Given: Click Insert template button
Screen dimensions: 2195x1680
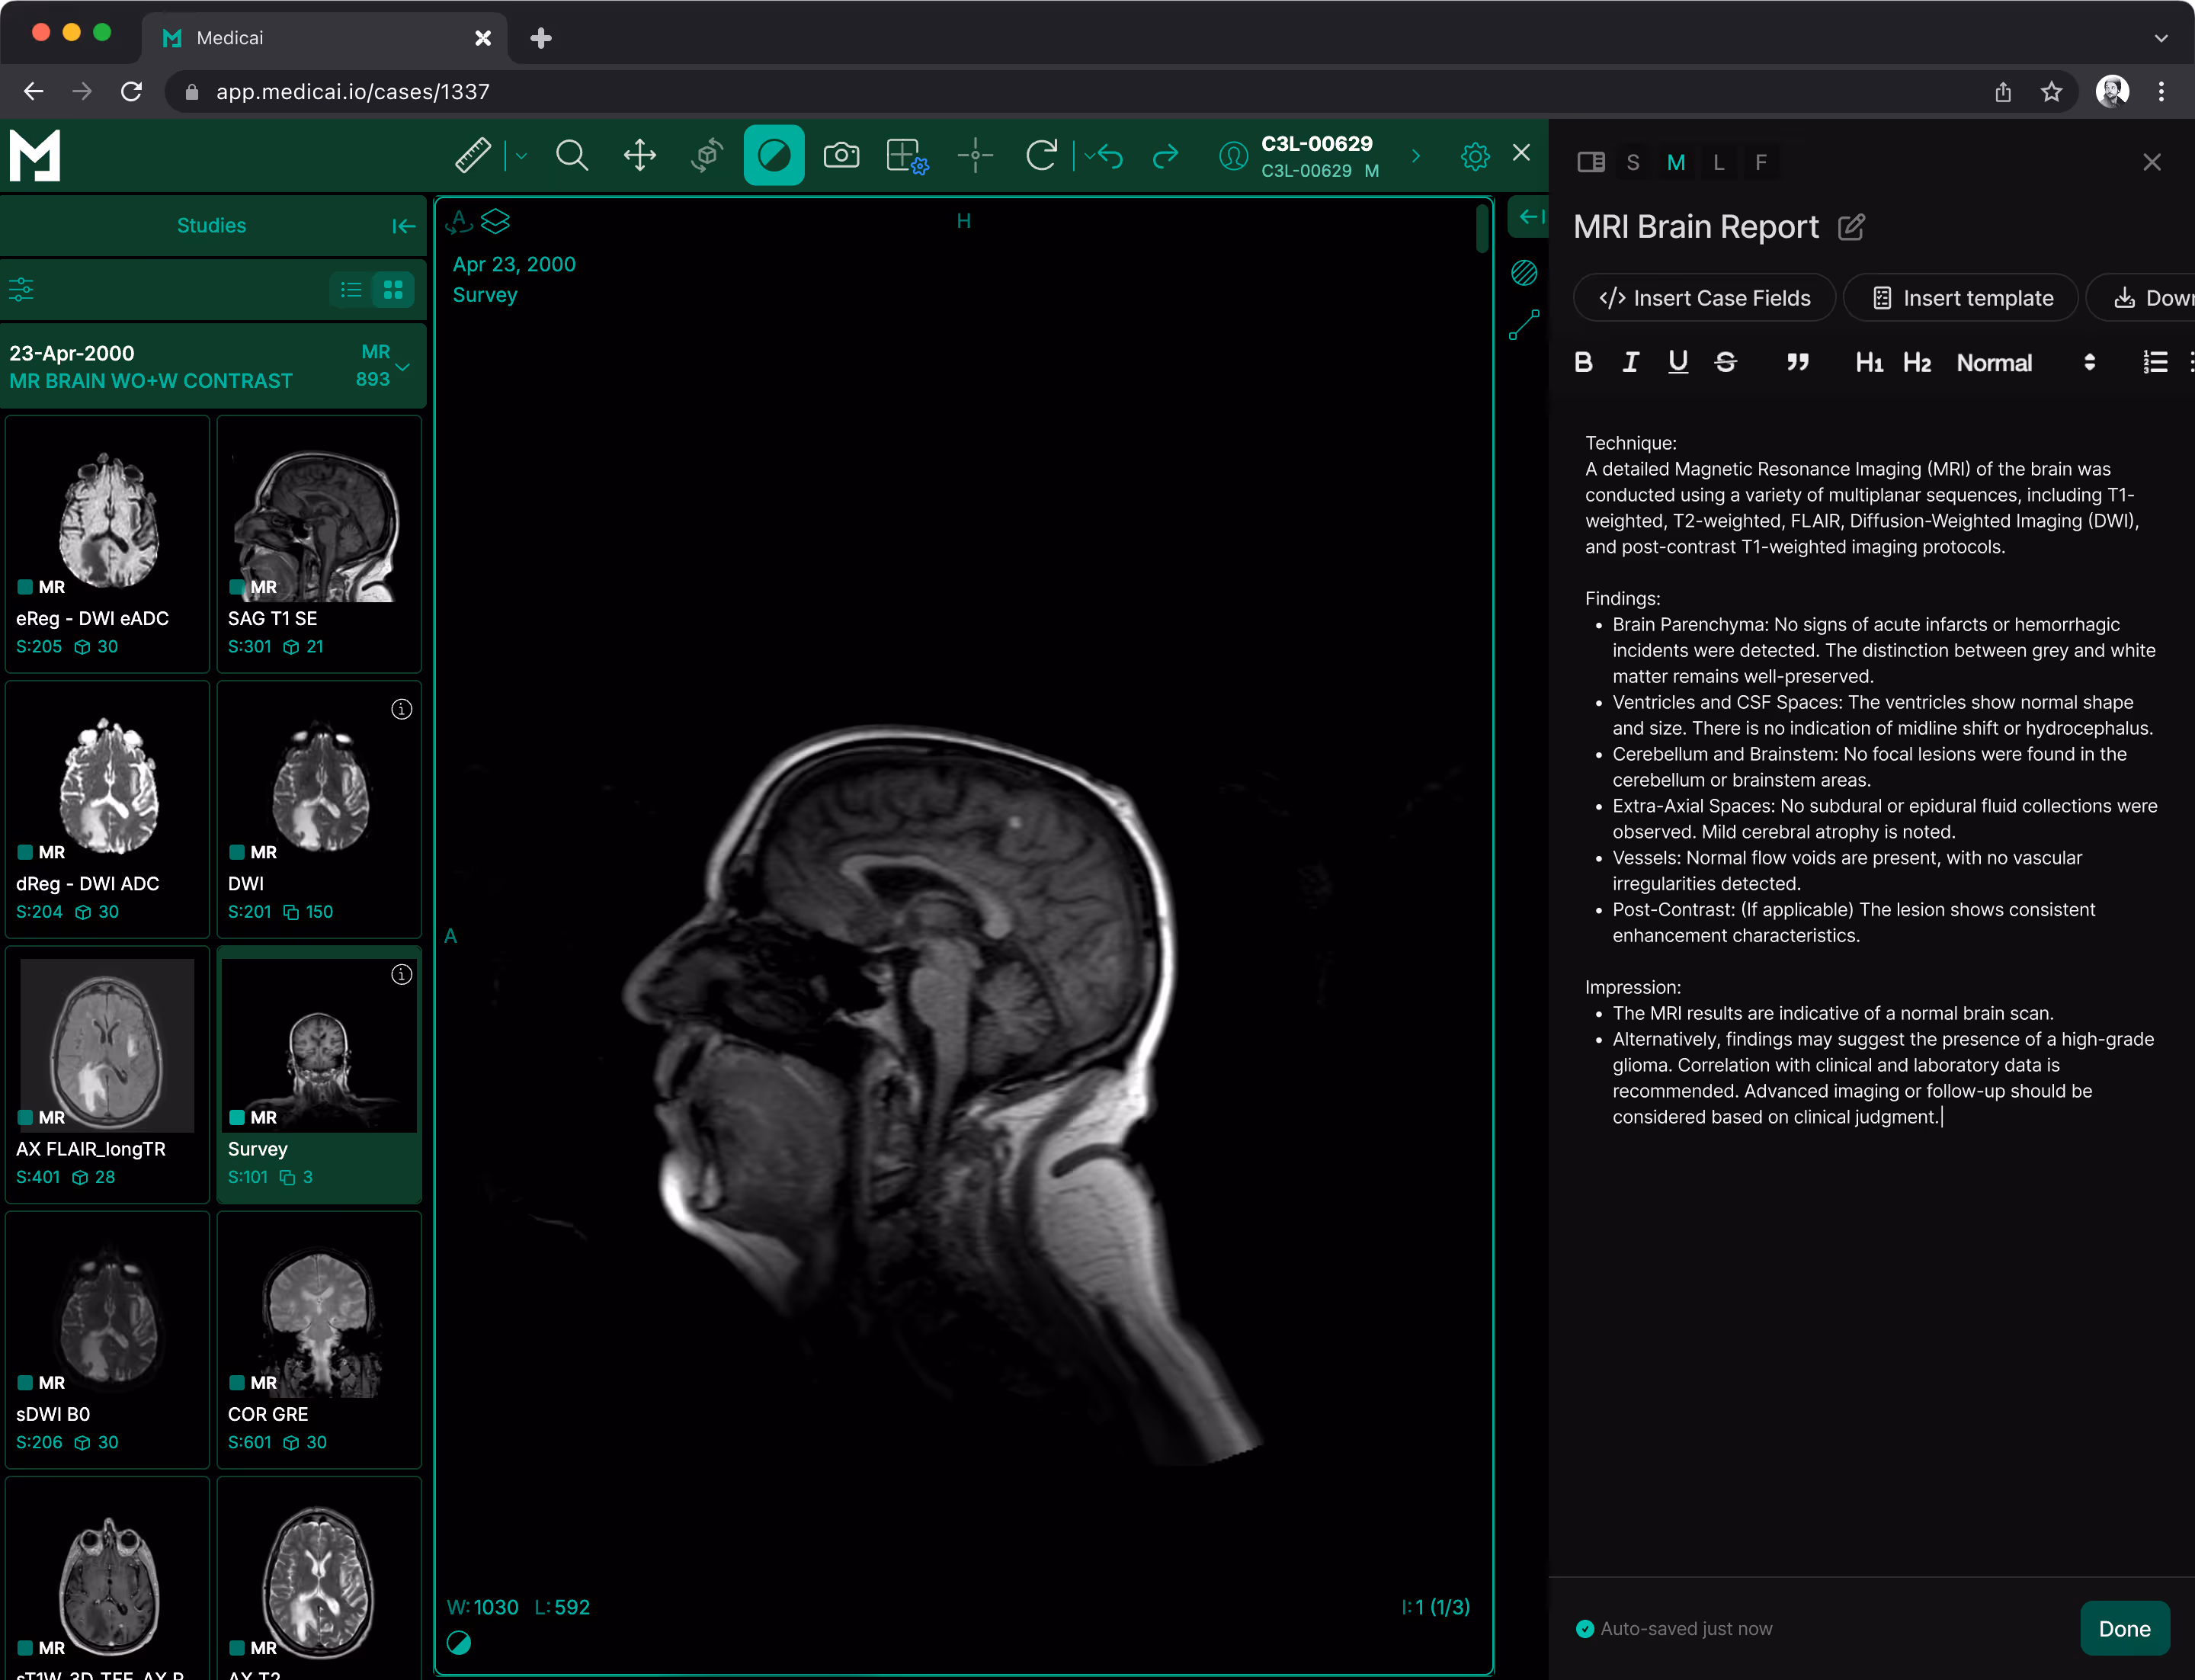Looking at the screenshot, I should coord(1961,298).
